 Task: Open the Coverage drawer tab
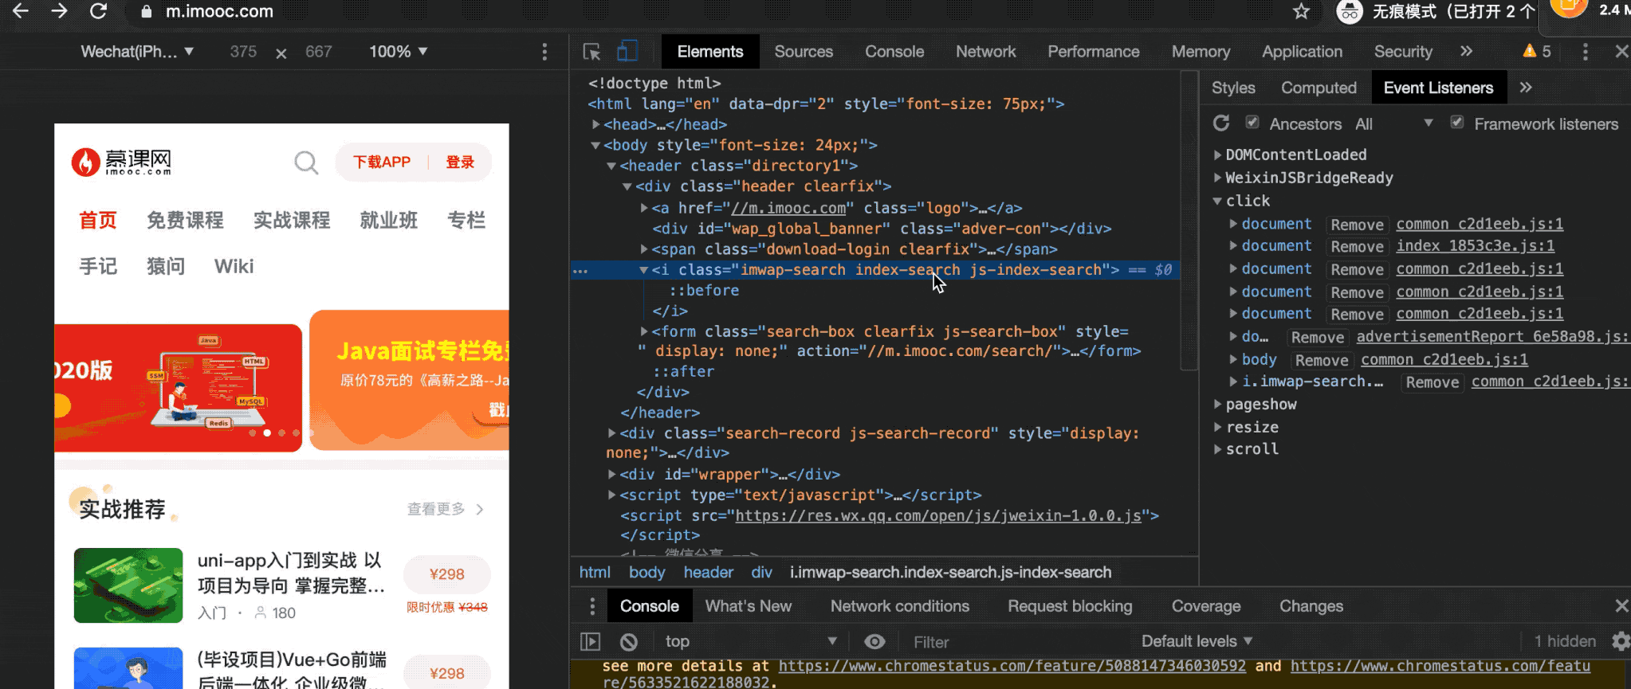(1206, 606)
